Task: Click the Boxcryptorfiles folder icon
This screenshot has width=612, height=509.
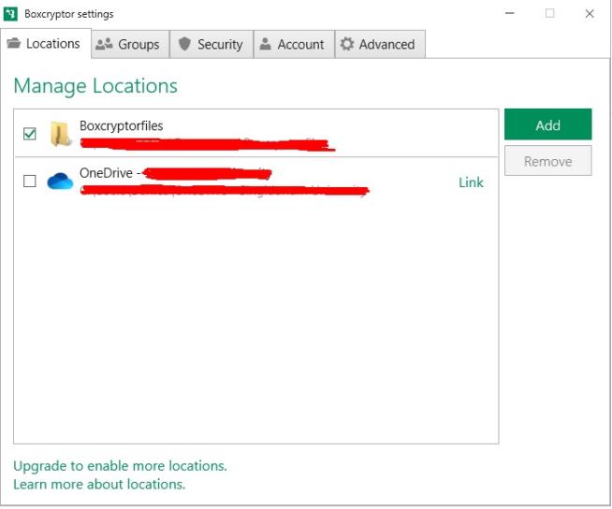Action: point(61,134)
